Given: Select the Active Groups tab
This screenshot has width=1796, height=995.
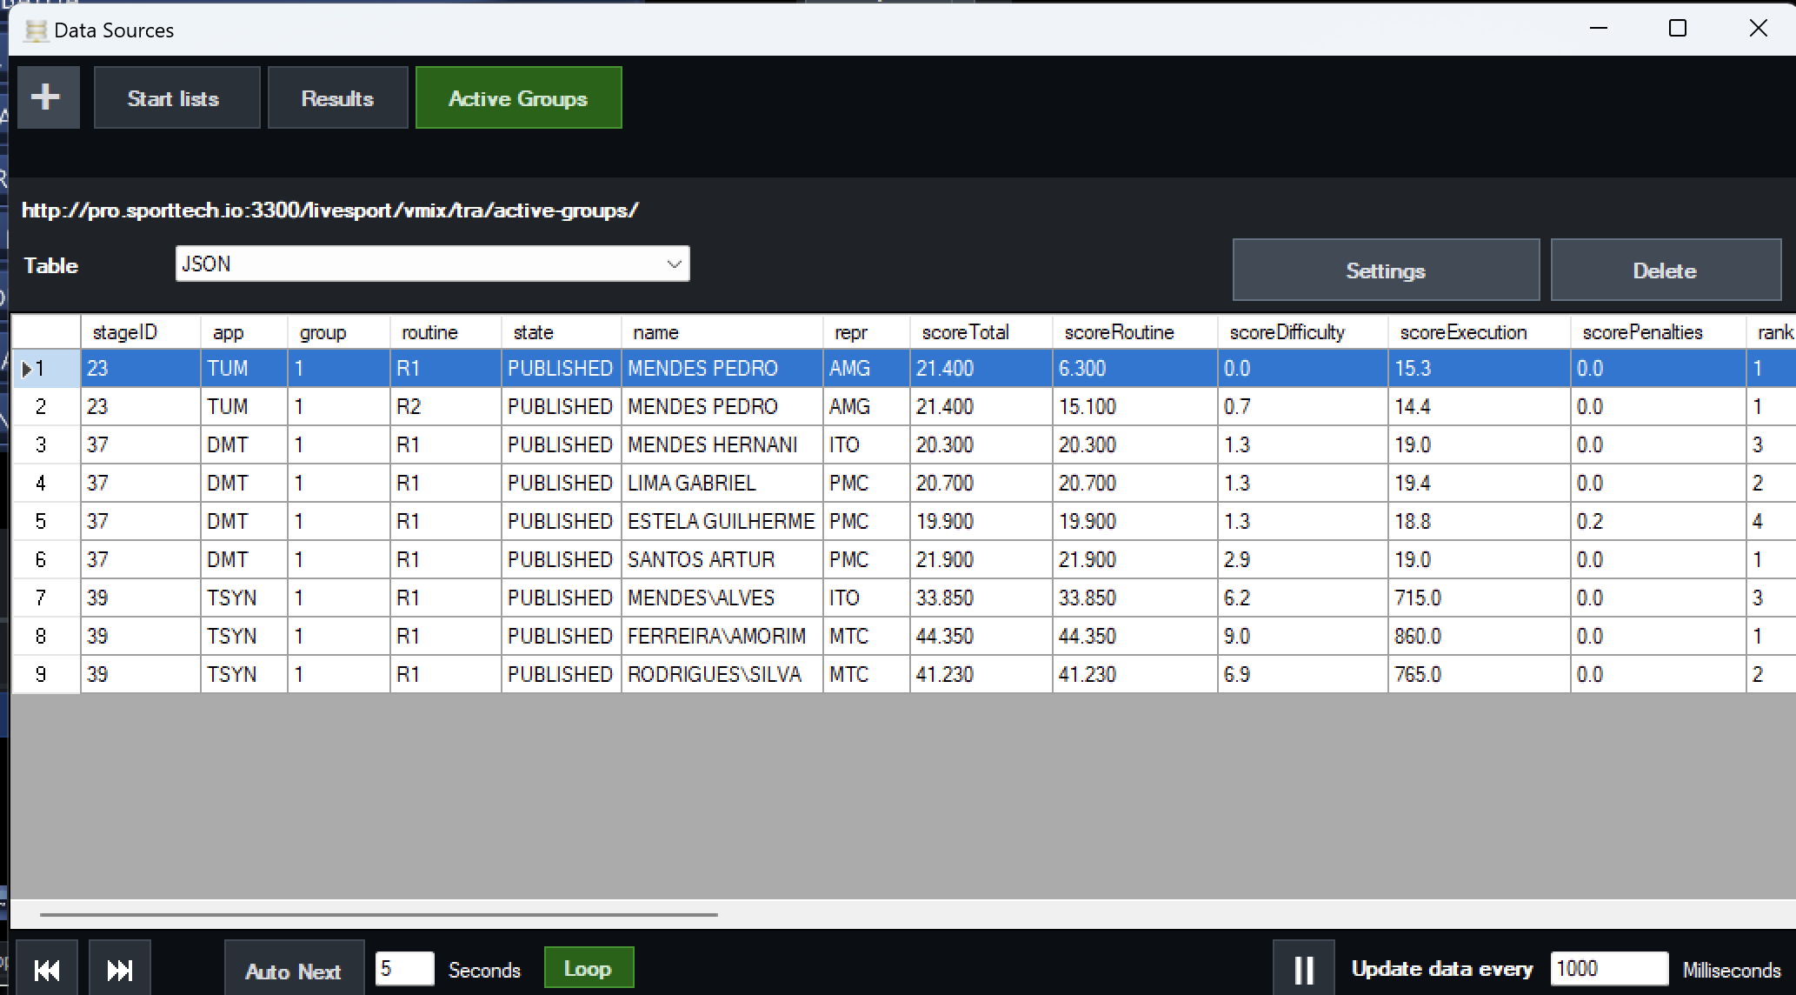Looking at the screenshot, I should click(518, 97).
